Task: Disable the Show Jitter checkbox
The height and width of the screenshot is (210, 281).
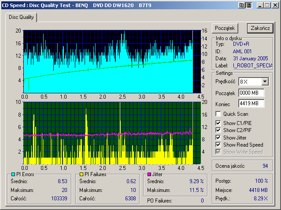Action: pyautogui.click(x=218, y=137)
